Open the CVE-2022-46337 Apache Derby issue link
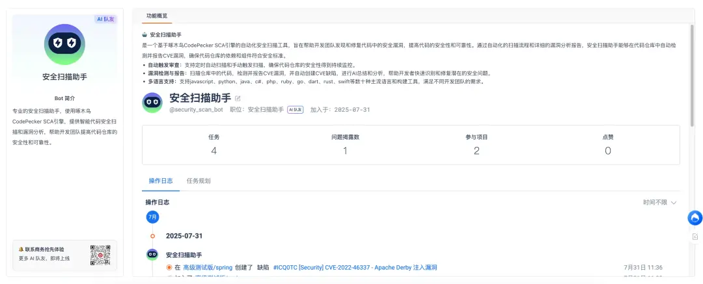The image size is (703, 284). (355, 267)
